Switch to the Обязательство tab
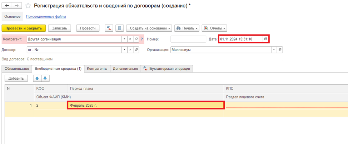Viewport: 348px width, 144px height. pyautogui.click(x=17, y=69)
